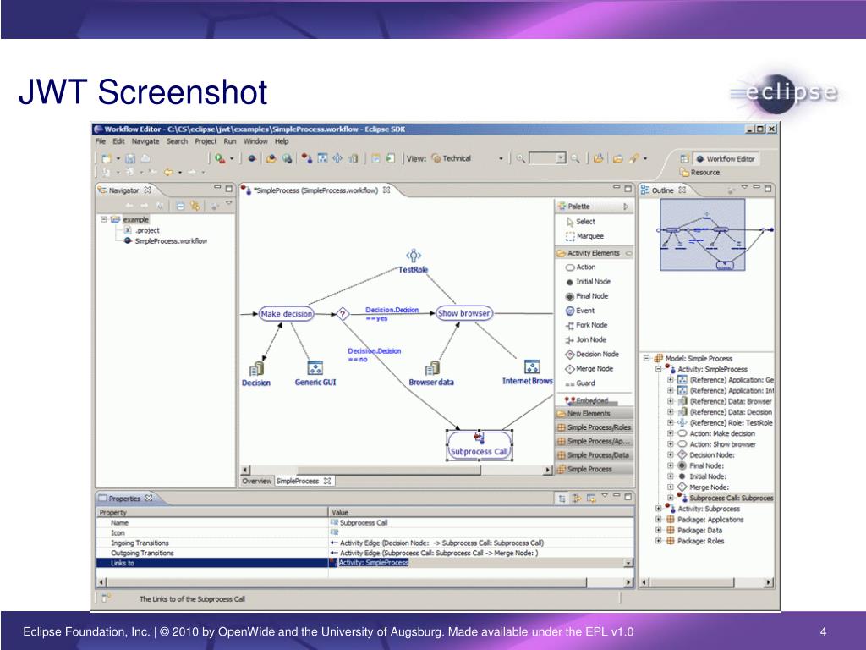Expand Activity: Subprocess in Outline
The width and height of the screenshot is (866, 650).
click(x=658, y=509)
